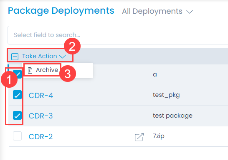The width and height of the screenshot is (228, 160).
Task: Click the archive file icon in the menu
Action: [30, 70]
